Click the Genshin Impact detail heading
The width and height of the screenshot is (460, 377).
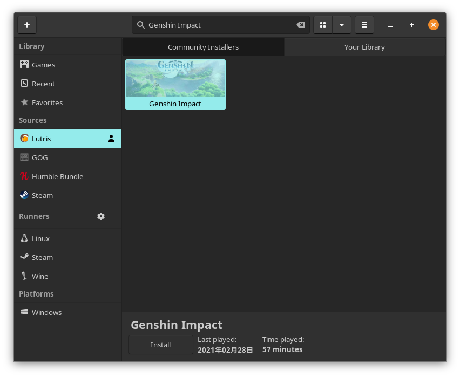[177, 325]
